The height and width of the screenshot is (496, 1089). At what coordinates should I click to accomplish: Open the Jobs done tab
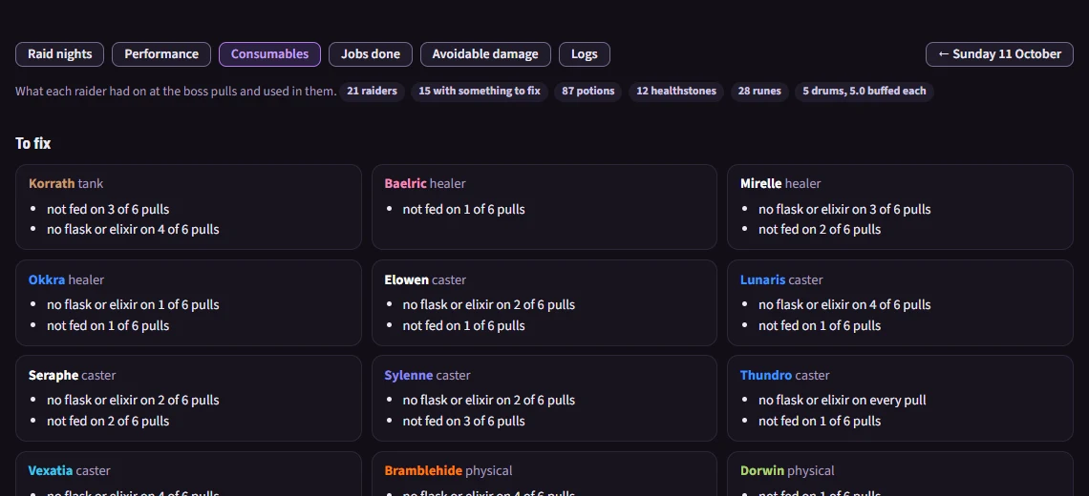[x=371, y=54]
